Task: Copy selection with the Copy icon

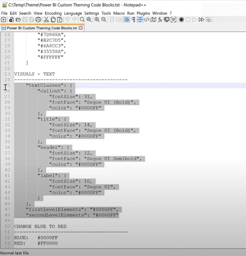Action: pos(53,20)
